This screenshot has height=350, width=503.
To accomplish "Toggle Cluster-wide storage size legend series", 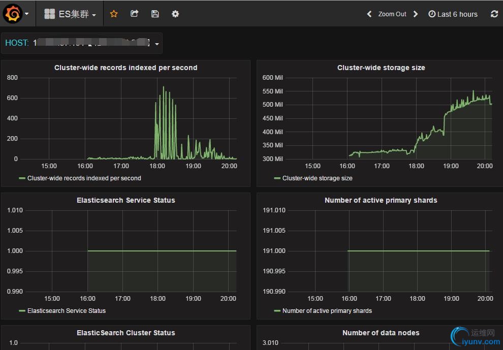I will tap(317, 178).
